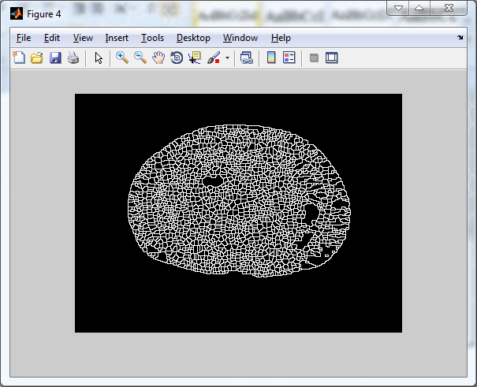Open the Insert menu
This screenshot has height=387, width=477.
point(117,38)
